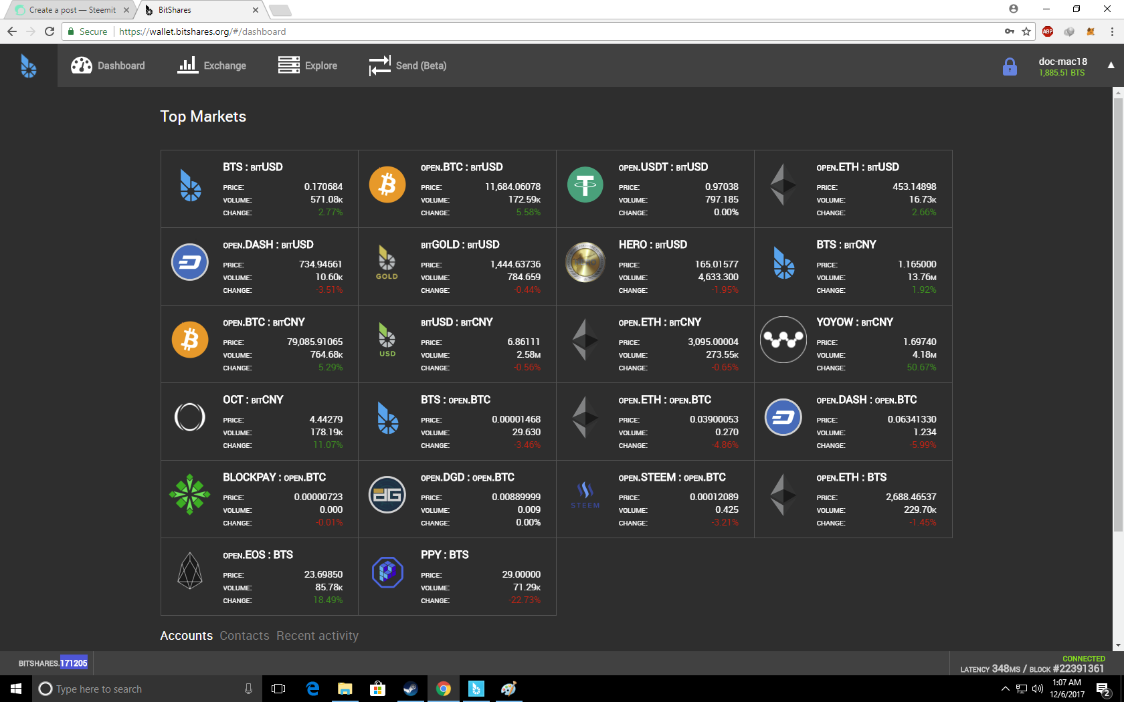Click the BTS : bitCNY market logo
The image size is (1124, 702).
784,263
